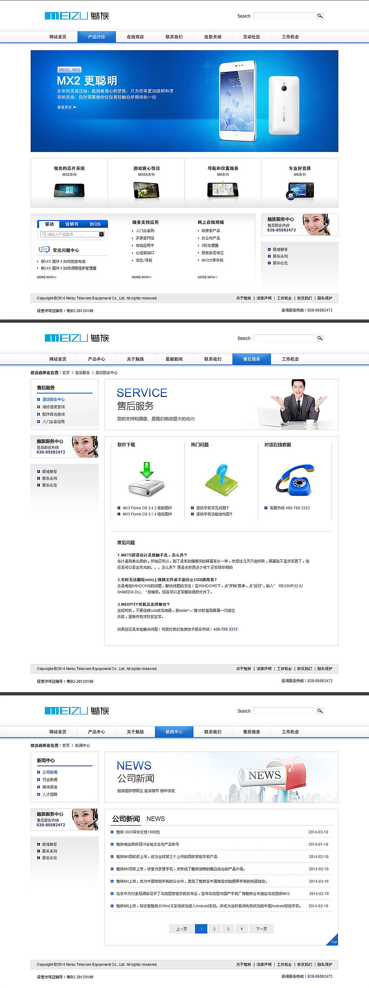Open the MX5S系列 gaming phone thumbnail
Screen dimensions: 369x988
point(146,190)
